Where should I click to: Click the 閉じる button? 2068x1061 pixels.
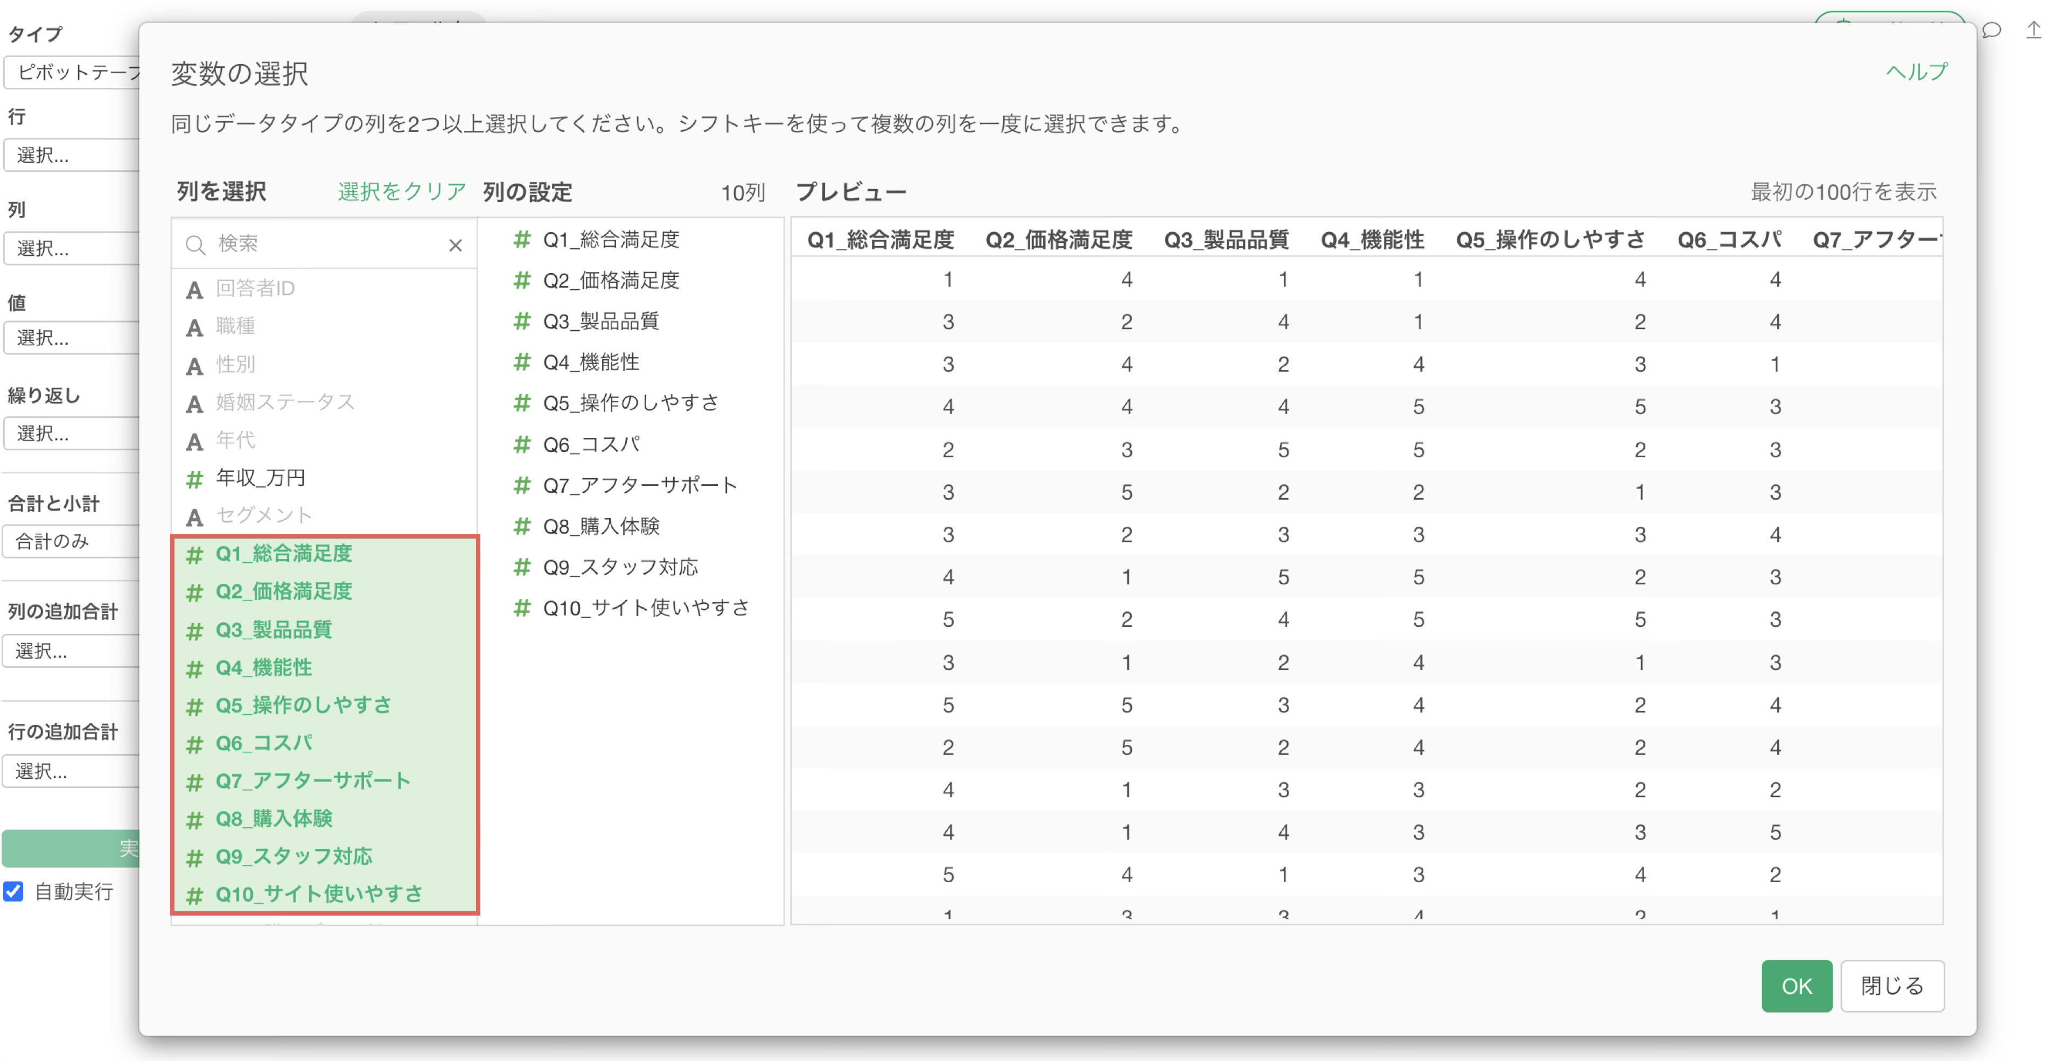(1892, 986)
